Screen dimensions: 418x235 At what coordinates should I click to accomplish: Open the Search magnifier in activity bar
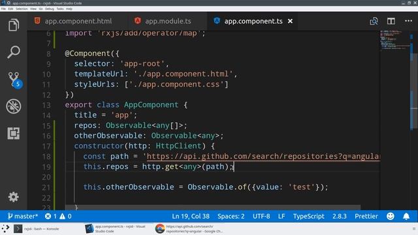coord(14,52)
